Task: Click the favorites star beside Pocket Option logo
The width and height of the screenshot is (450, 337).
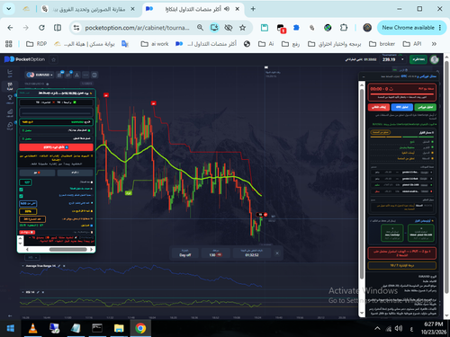Action: tap(54, 59)
